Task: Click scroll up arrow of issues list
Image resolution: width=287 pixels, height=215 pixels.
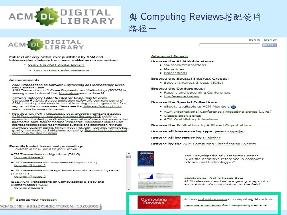Action: 129,154
